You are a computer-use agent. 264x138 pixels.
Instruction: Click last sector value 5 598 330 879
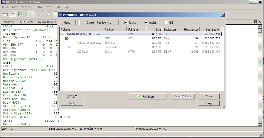(211, 52)
